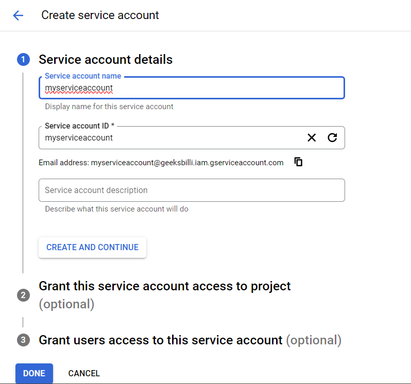Select the Service account description box

pyautogui.click(x=191, y=190)
